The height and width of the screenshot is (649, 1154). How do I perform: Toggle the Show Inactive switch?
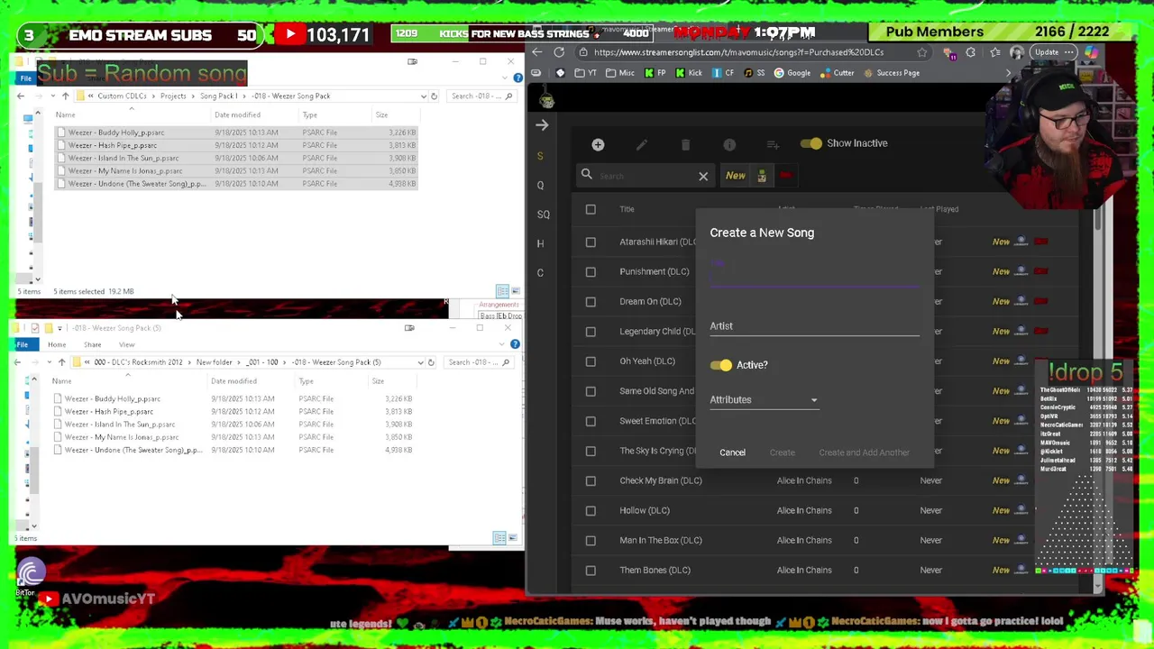click(x=811, y=143)
